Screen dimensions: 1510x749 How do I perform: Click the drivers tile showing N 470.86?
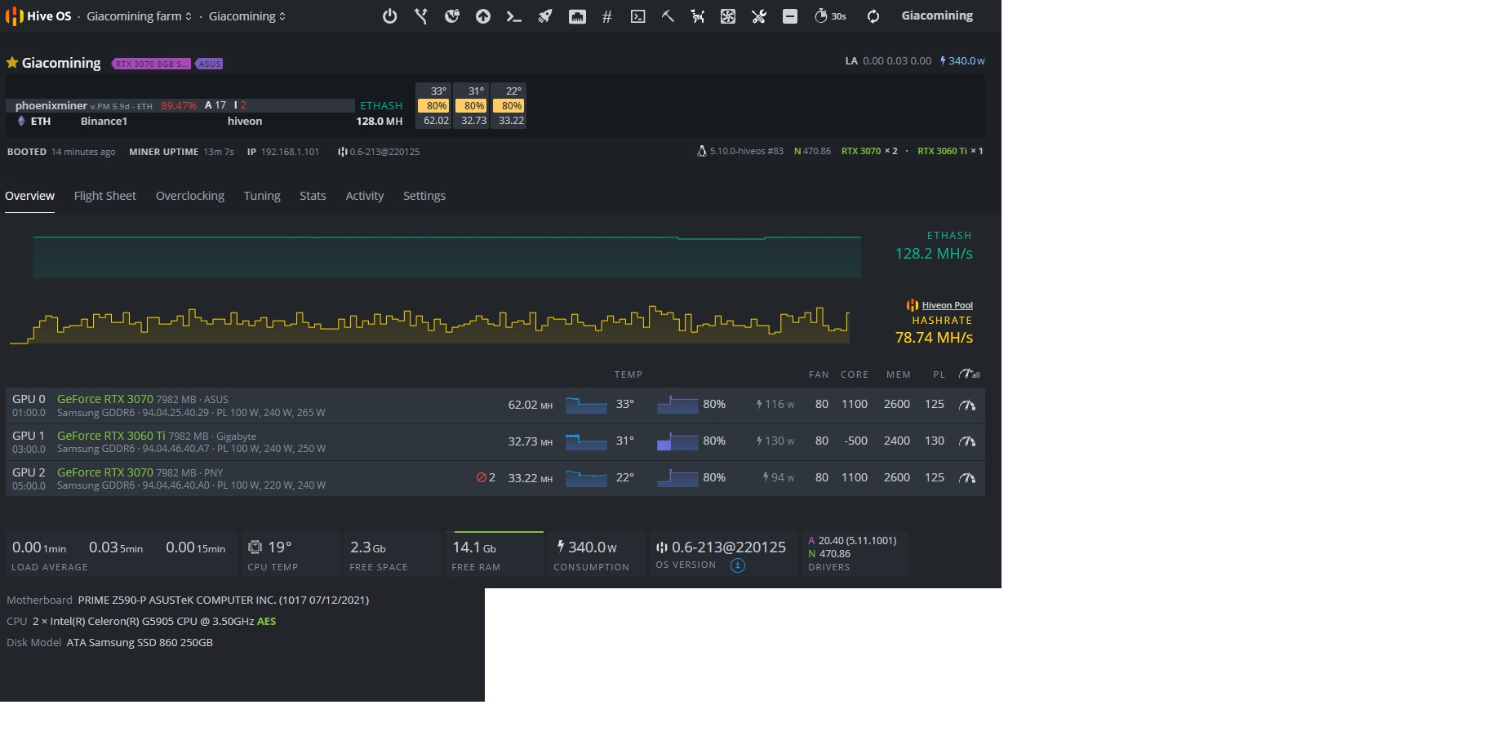click(855, 554)
